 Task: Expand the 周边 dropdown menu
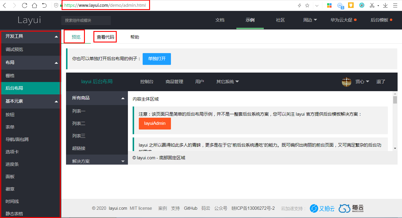310,20
